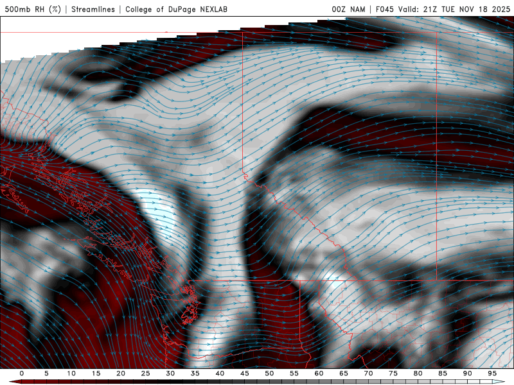
Task: Click the "College of DuPage NEXLAB" text
Action: (x=176, y=9)
